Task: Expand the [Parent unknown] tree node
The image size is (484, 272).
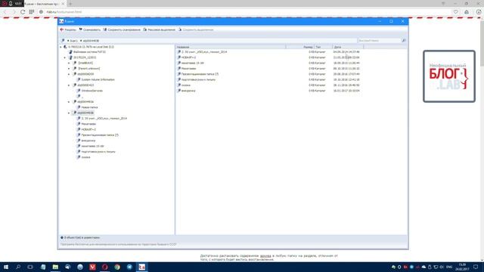Action: pyautogui.click(x=69, y=69)
